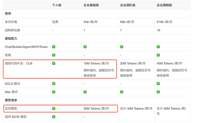Click 限时福利 note under 20M Tokens
The image size is (198, 123).
click(x=135, y=73)
